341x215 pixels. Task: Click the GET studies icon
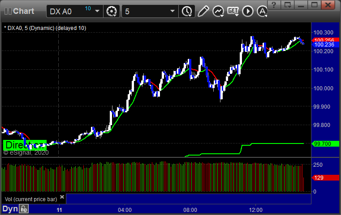pos(233,11)
